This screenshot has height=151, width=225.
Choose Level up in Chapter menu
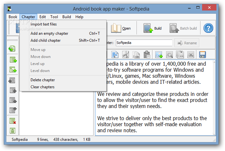click(x=63, y=64)
